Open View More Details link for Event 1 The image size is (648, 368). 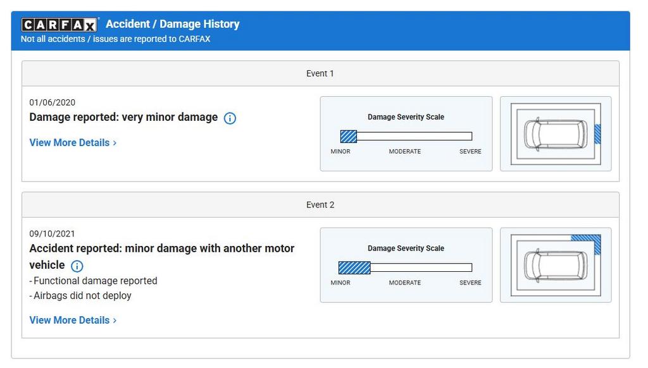69,143
